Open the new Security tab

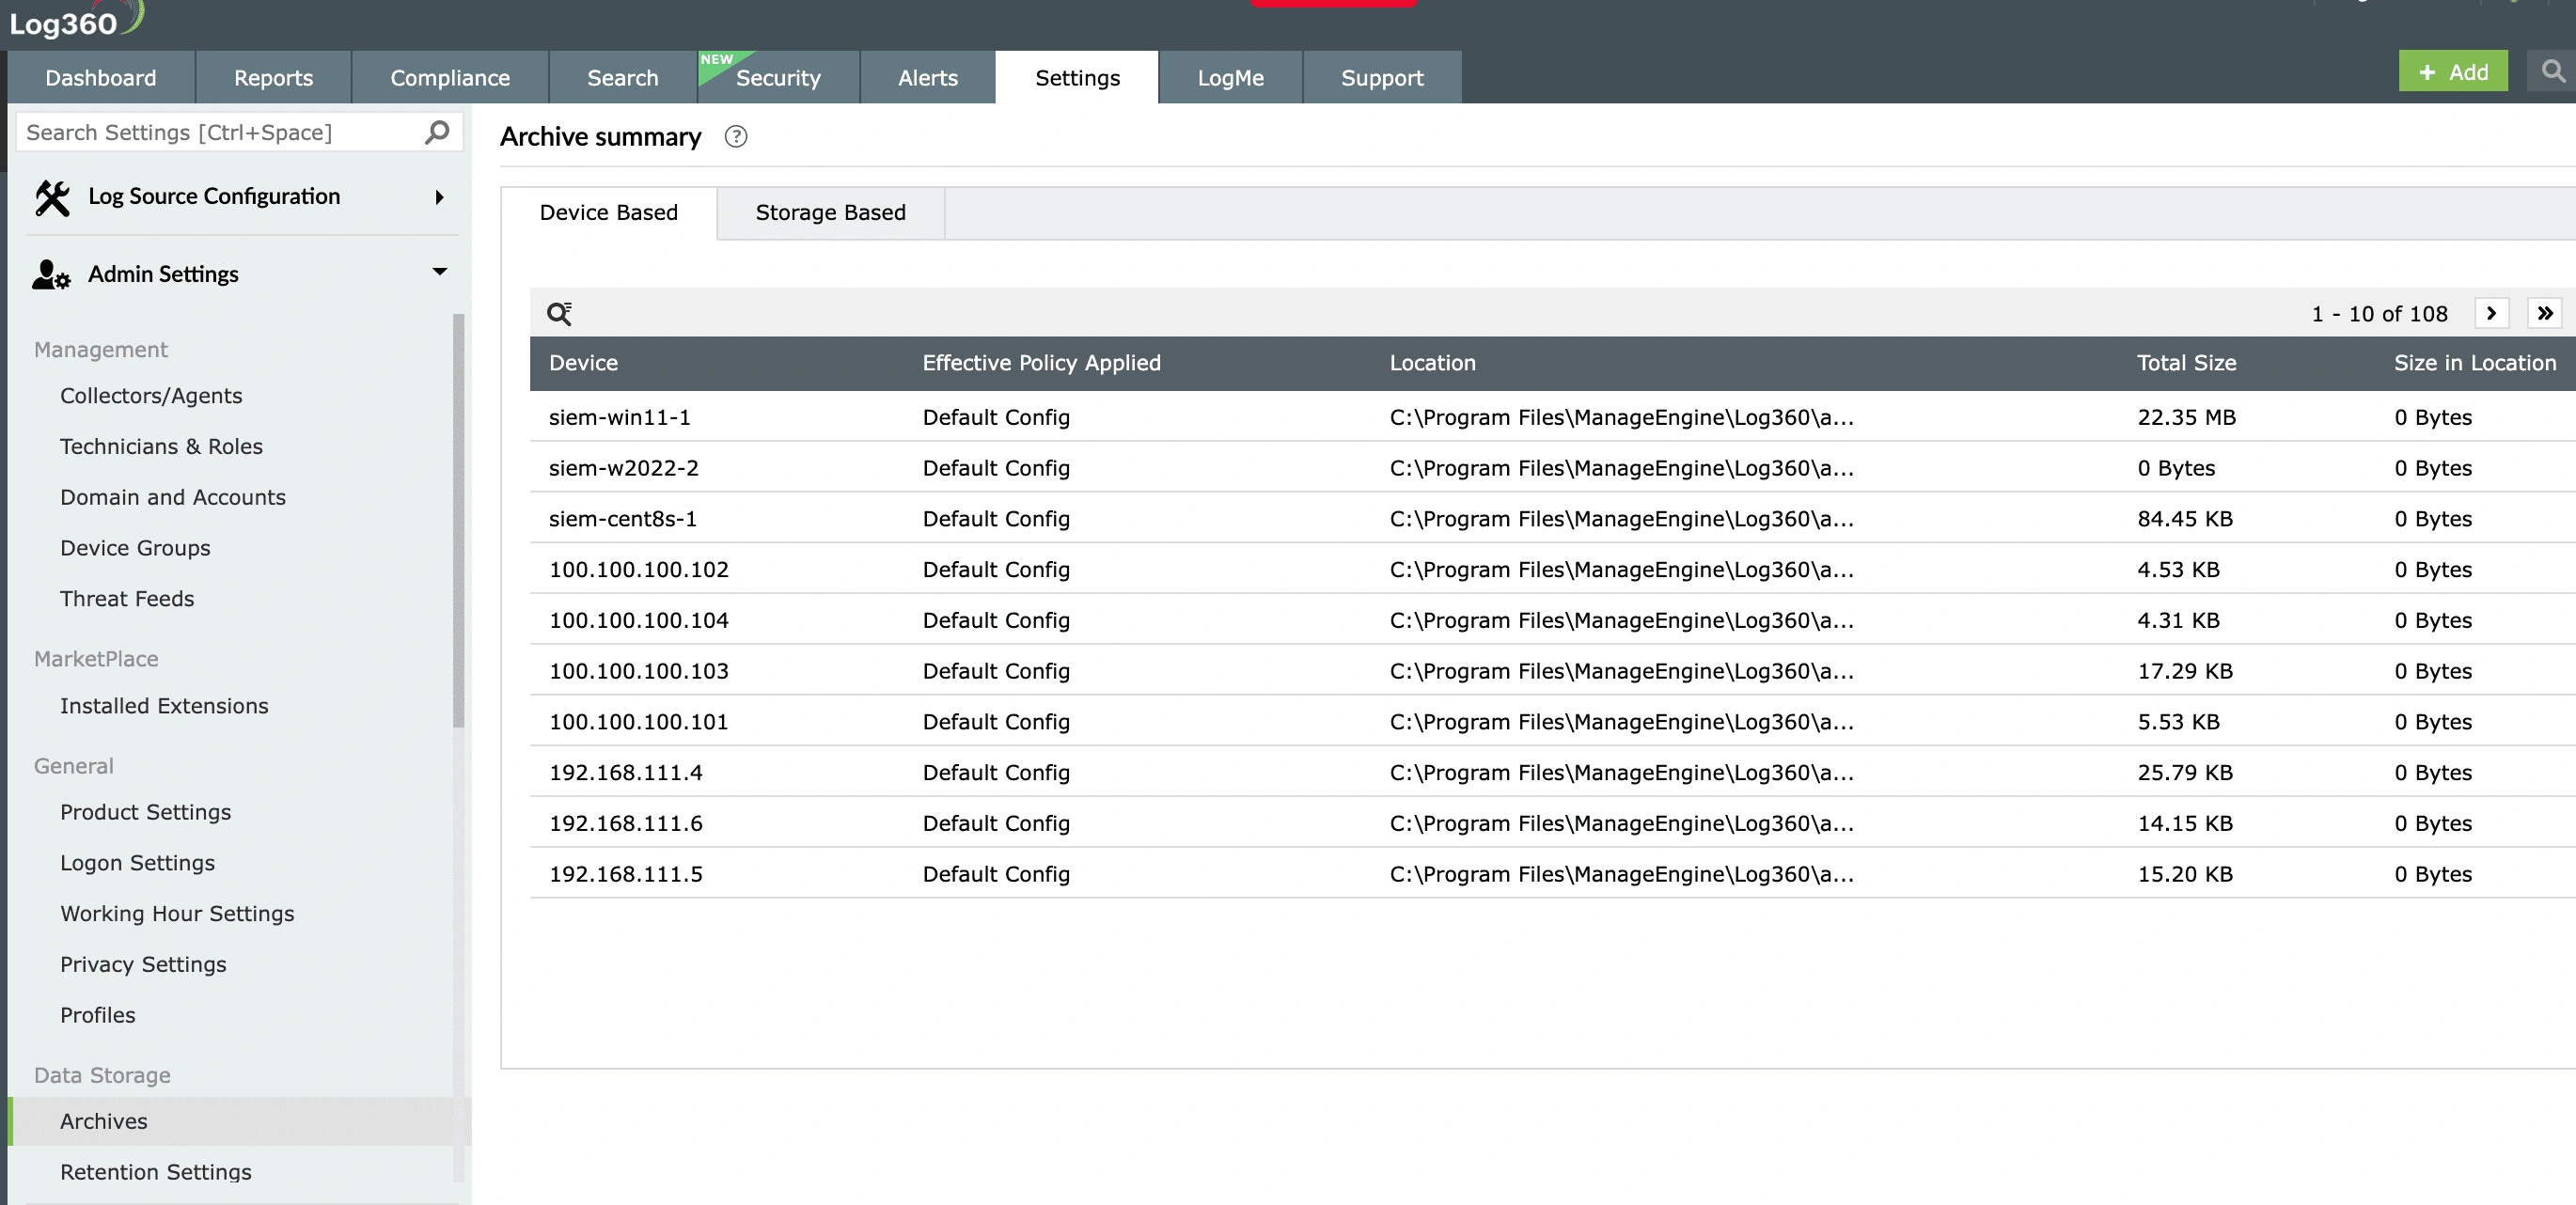click(778, 77)
